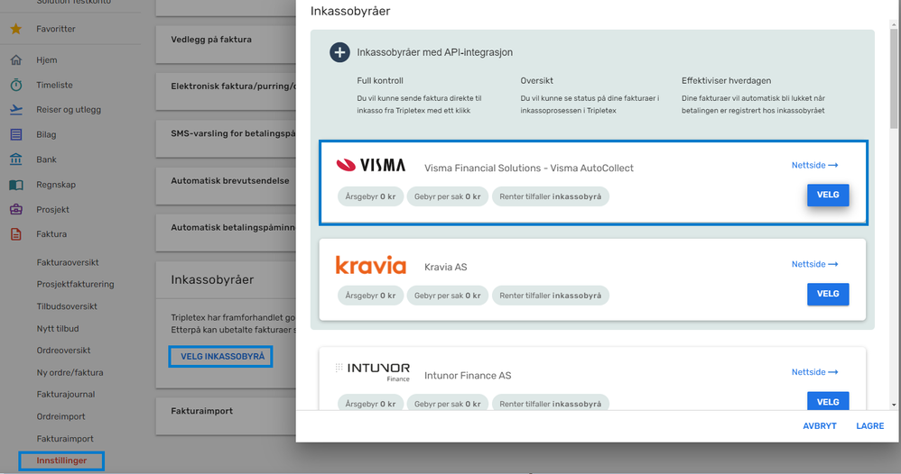The image size is (901, 474).
Task: Click the Prosjekt briefcase icon
Action: point(16,209)
